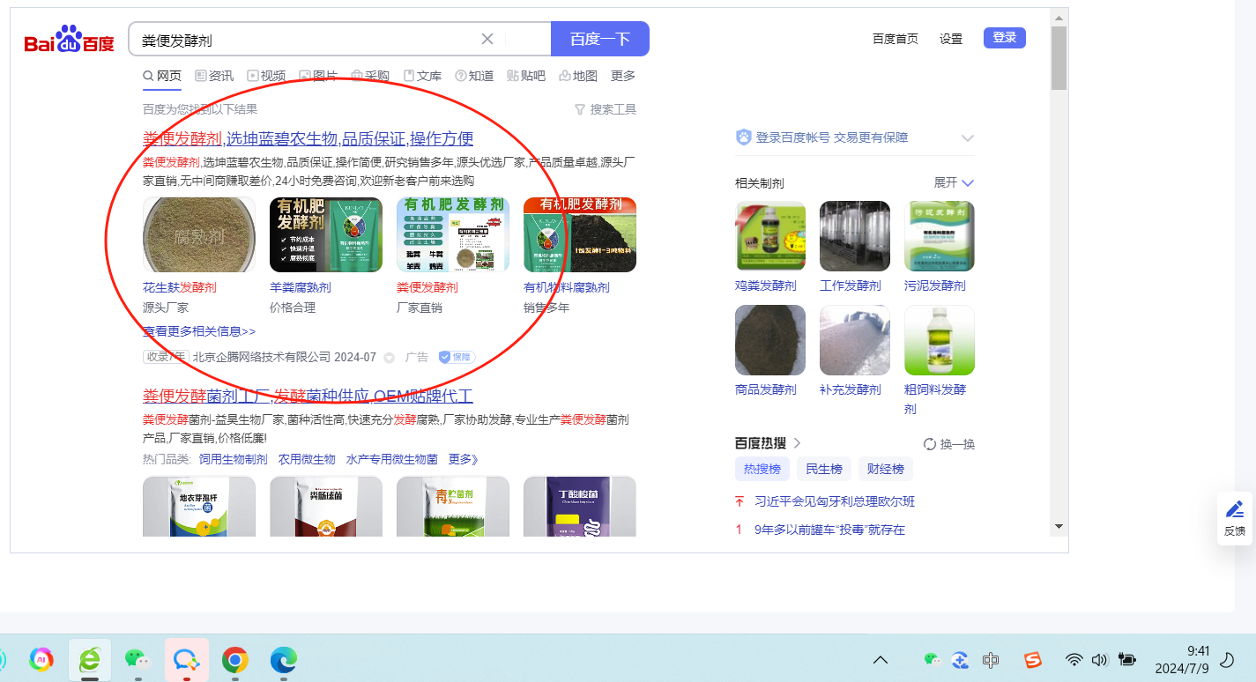Open the 百度热搜 heading link

pyautogui.click(x=769, y=443)
